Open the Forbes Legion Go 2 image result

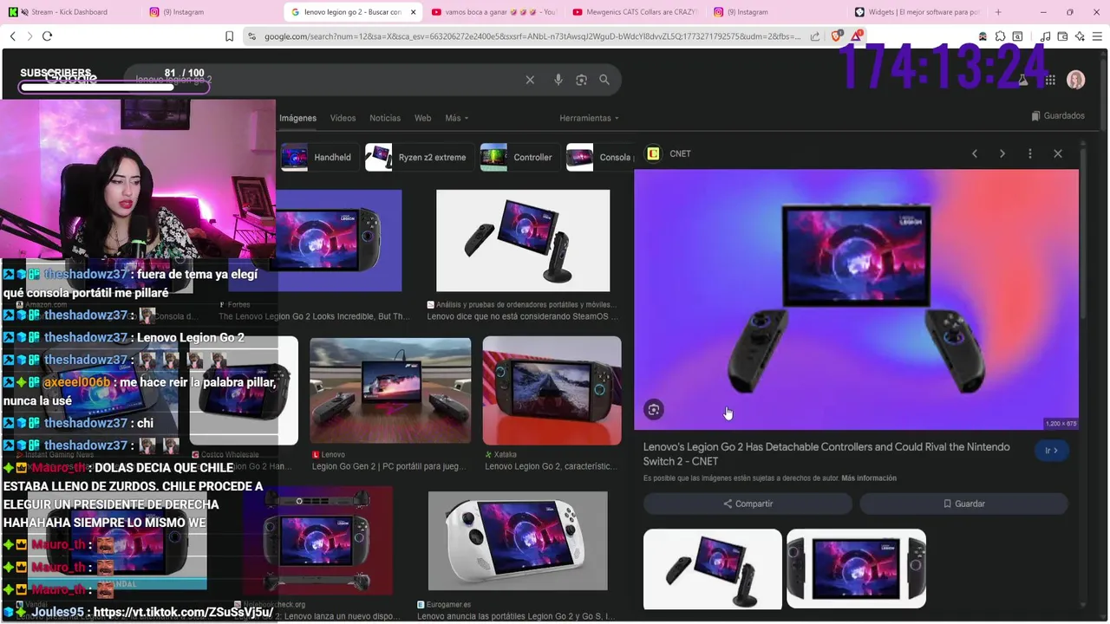point(338,241)
